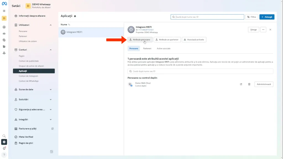The width and height of the screenshot is (283, 159).
Task: Click Atribuie un partener button
Action: tap(167, 40)
